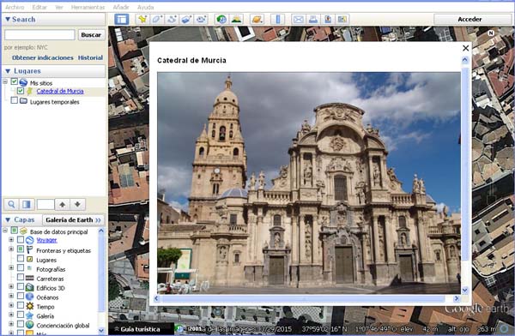Open the Ver menu
This screenshot has width=515, height=336.
coord(59,7)
